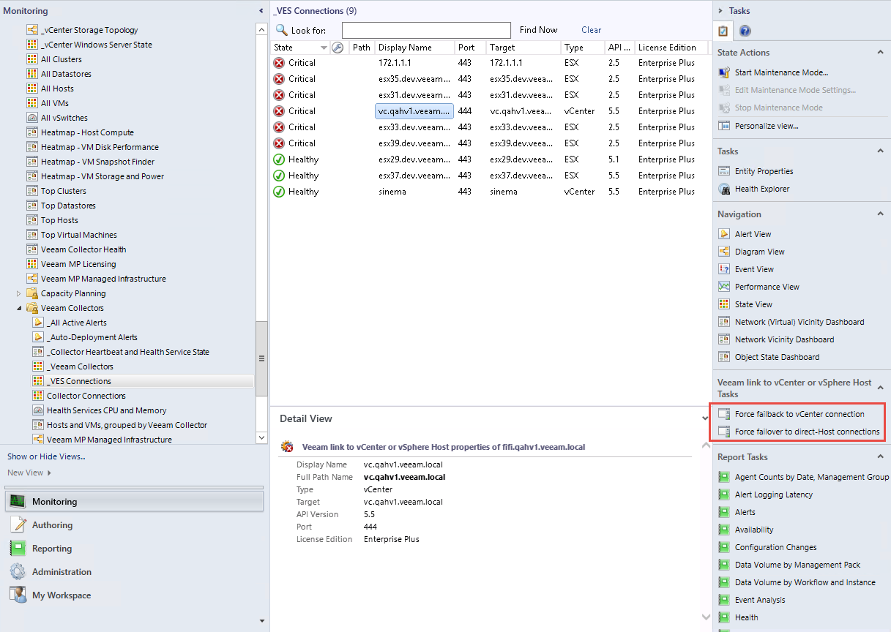Click in the Look for search field
The width and height of the screenshot is (891, 632).
tap(426, 30)
